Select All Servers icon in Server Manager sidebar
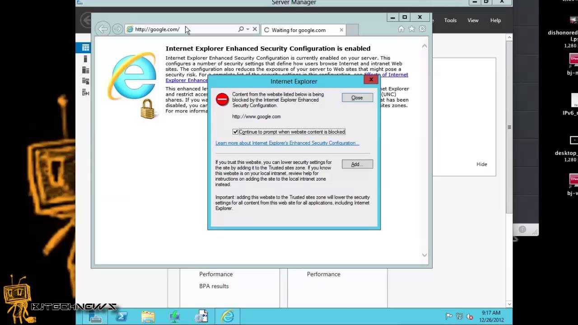 point(85,70)
